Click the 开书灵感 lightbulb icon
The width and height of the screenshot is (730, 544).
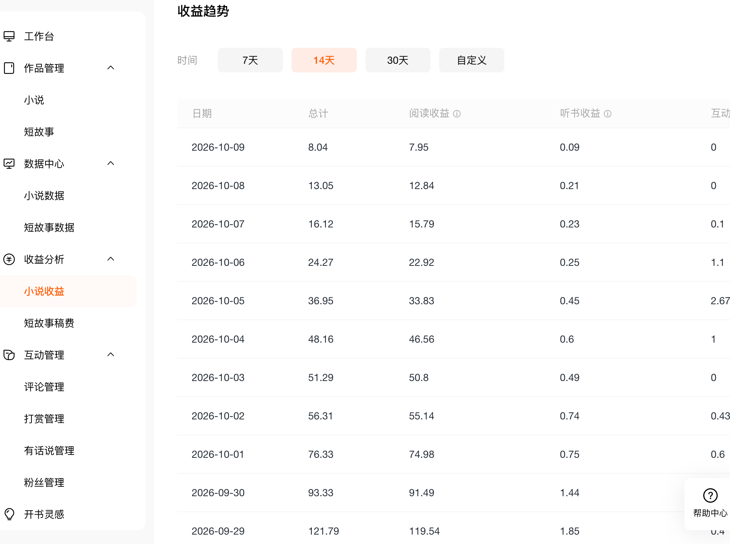pos(9,514)
